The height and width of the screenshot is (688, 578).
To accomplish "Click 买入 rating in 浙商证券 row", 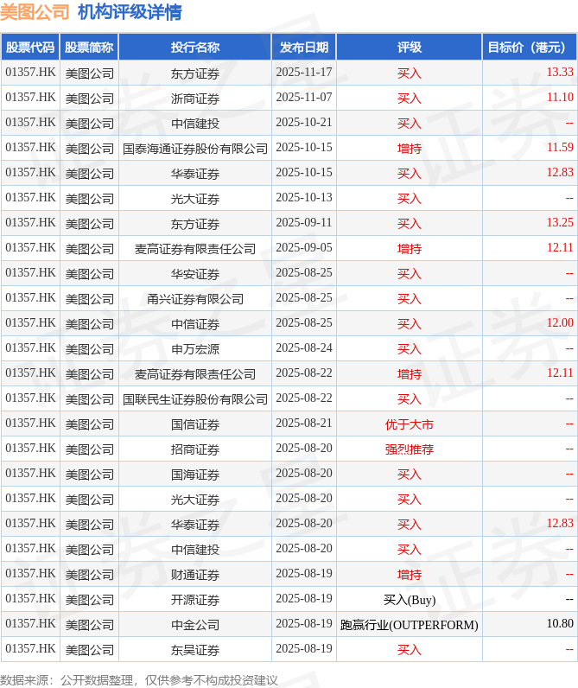I will pos(410,99).
